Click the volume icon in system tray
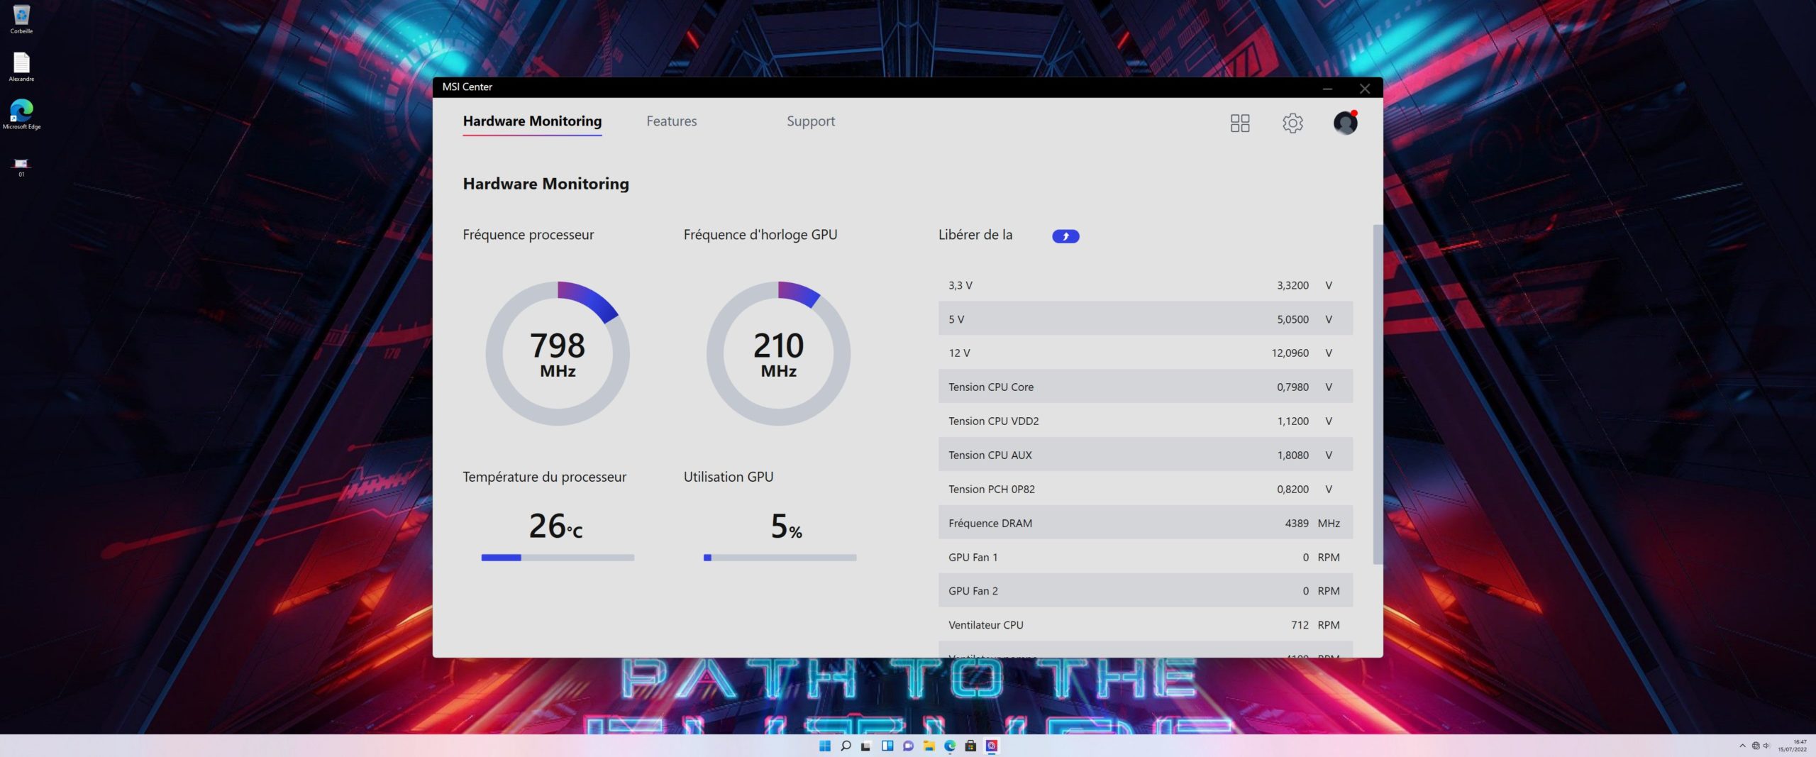Image resolution: width=1816 pixels, height=757 pixels. click(x=1766, y=746)
